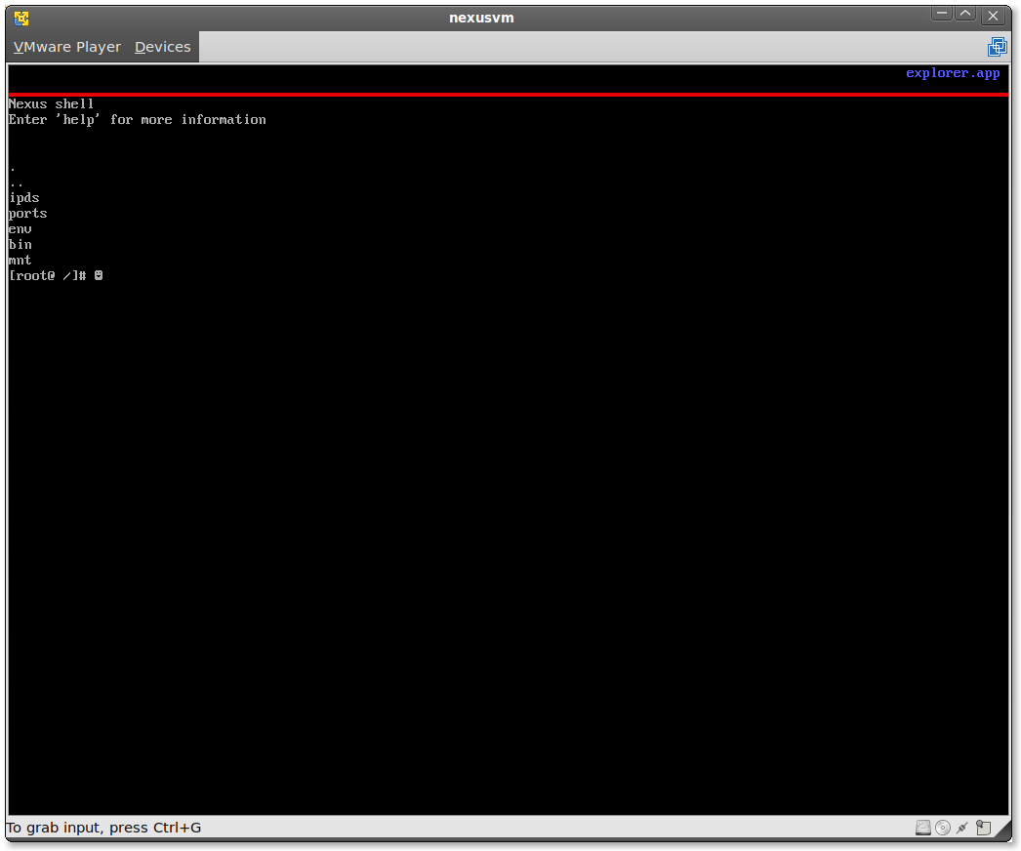Screen dimensions: 1021x851
Task: Click the message log note icon
Action: [983, 828]
